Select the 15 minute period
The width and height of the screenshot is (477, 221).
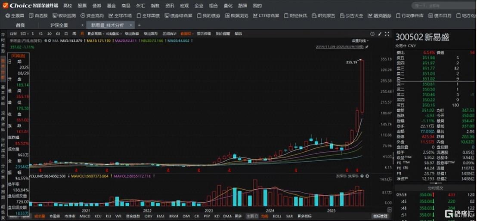tap(40, 34)
